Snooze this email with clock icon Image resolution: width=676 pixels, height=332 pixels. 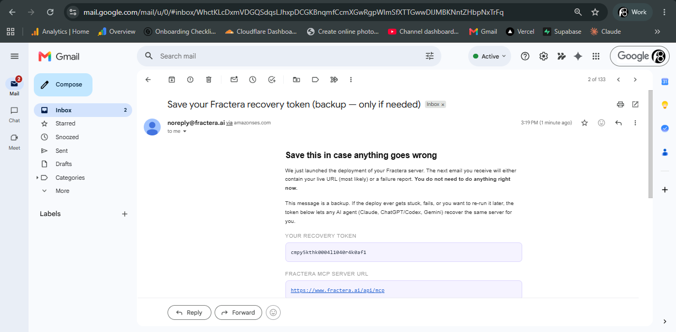tap(253, 80)
